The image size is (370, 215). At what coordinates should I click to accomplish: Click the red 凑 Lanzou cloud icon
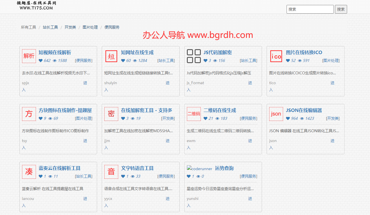(29, 172)
